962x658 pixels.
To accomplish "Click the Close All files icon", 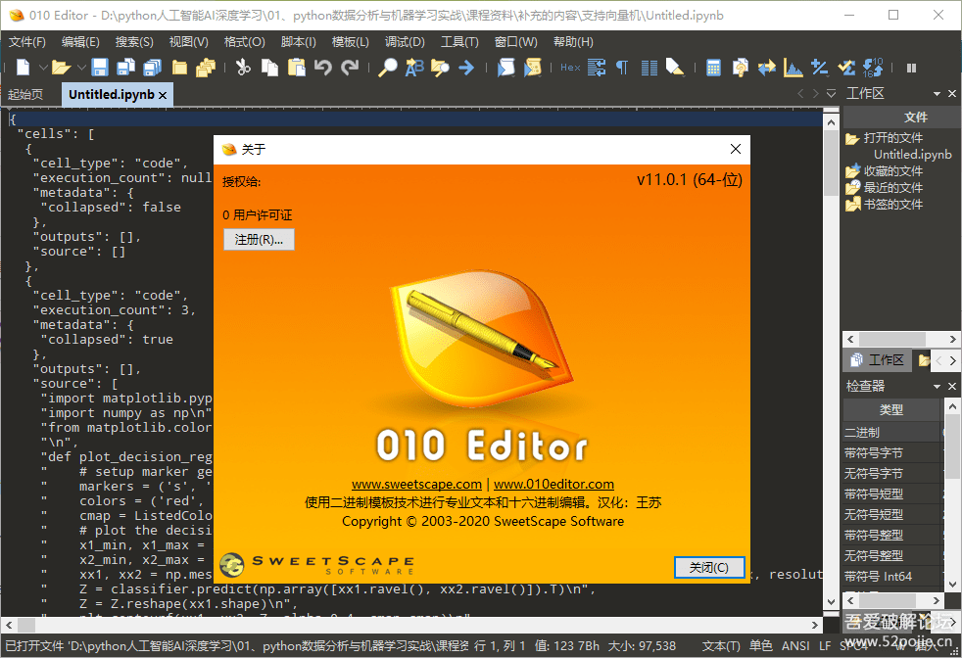I will tap(206, 67).
